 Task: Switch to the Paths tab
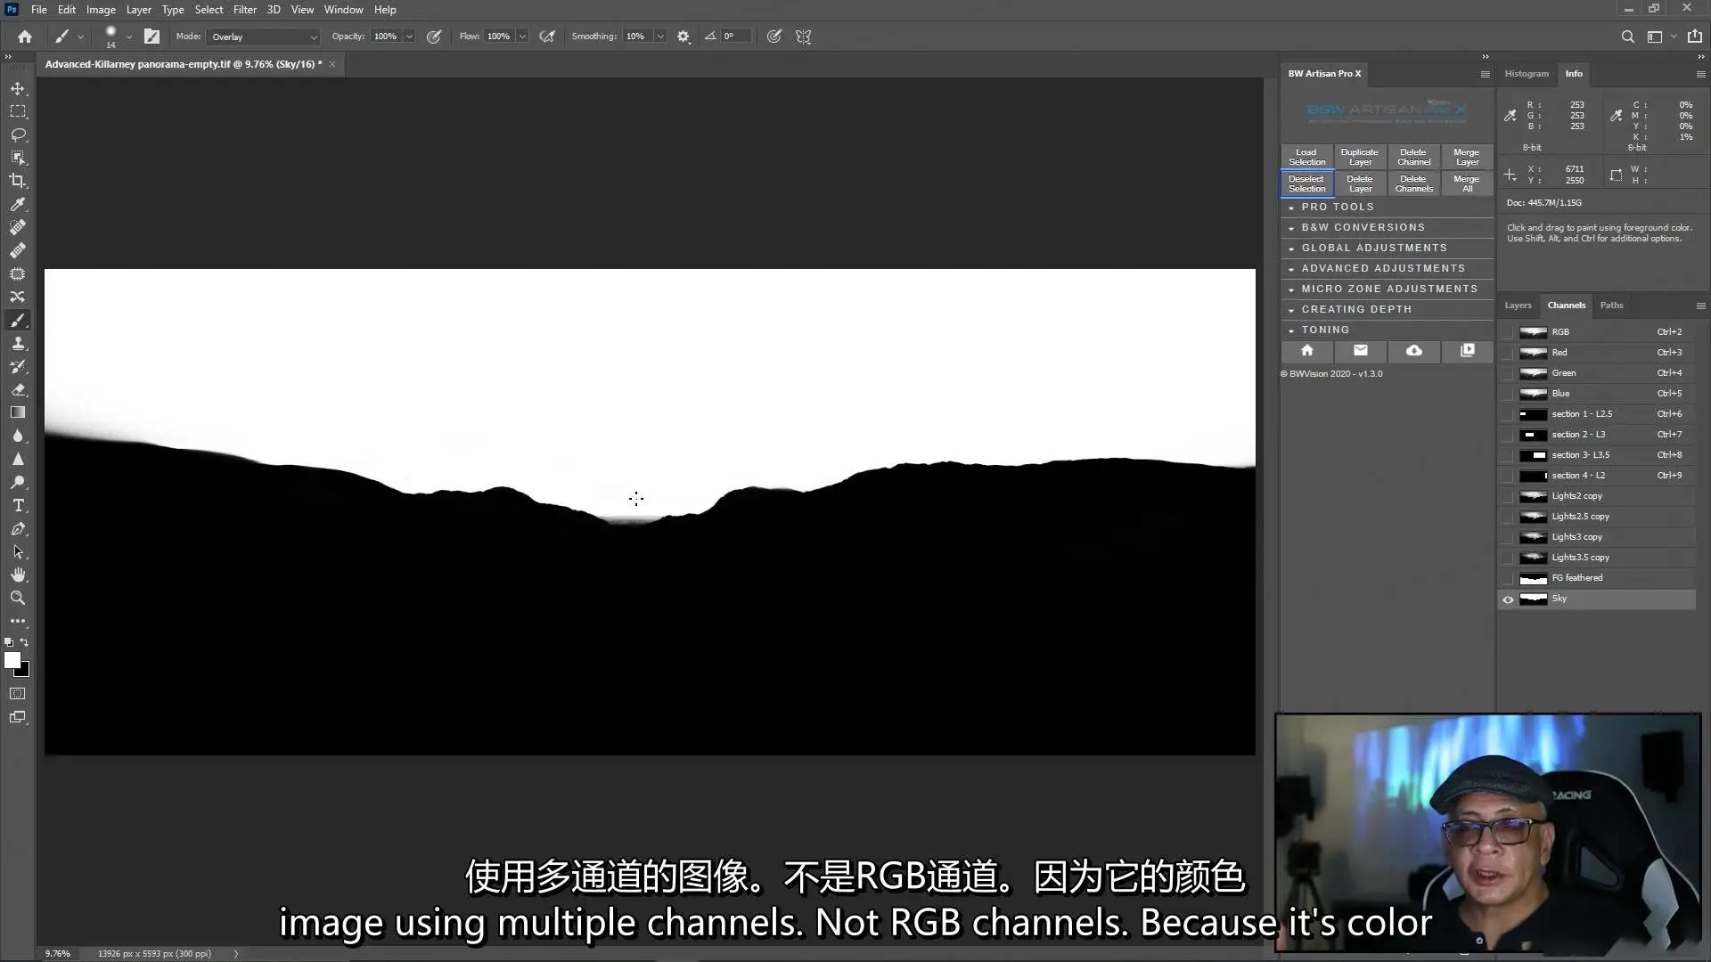tap(1611, 306)
